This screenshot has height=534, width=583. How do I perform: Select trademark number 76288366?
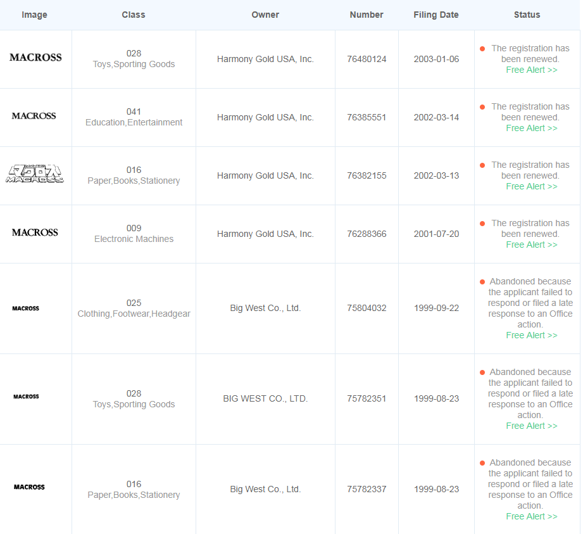367,234
